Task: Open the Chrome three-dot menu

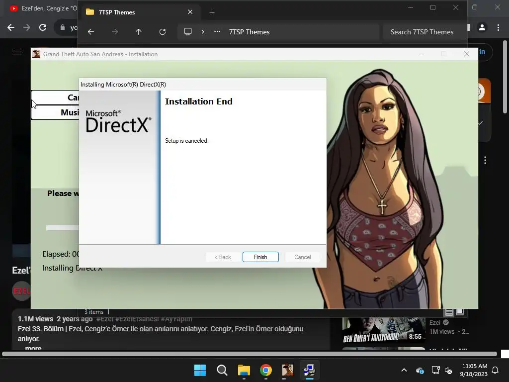Action: (x=498, y=28)
